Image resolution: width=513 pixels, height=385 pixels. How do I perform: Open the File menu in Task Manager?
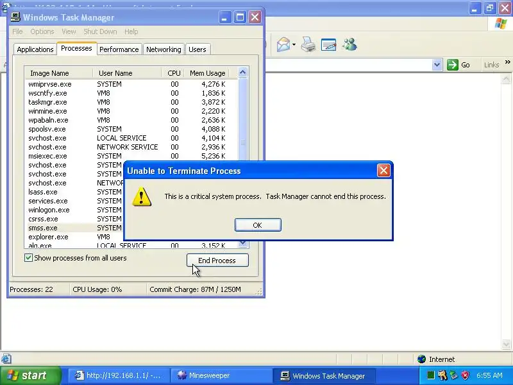(17, 31)
